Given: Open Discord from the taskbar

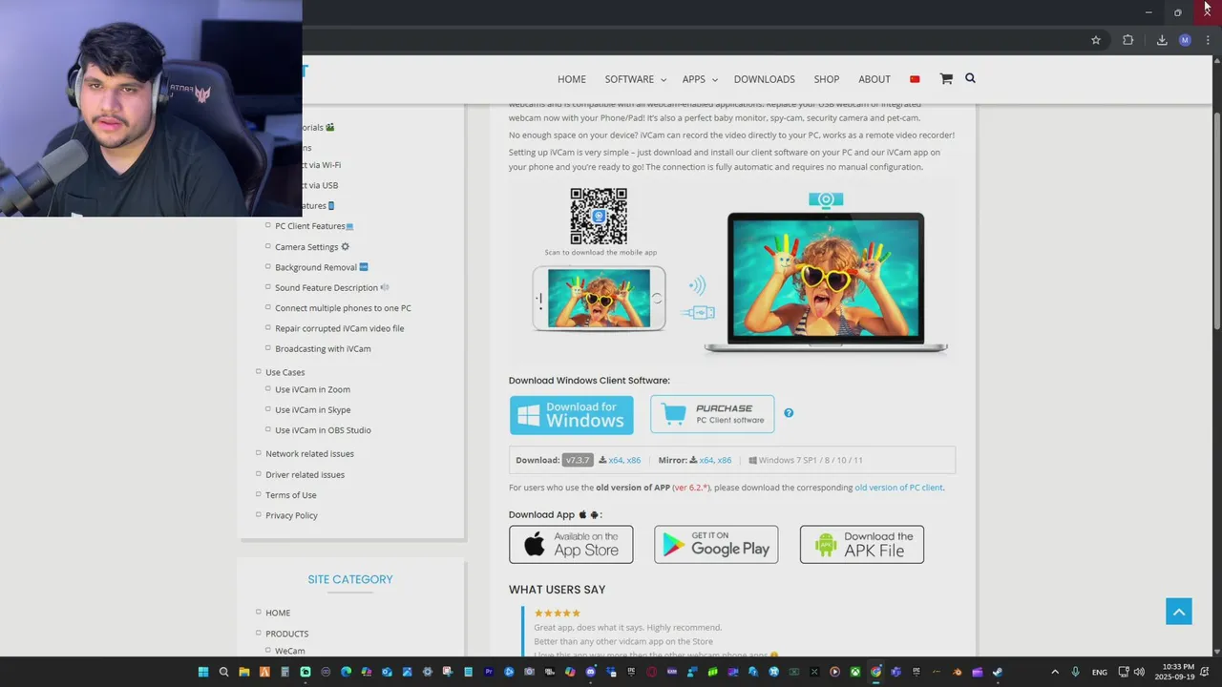Looking at the screenshot, I should coord(591,672).
